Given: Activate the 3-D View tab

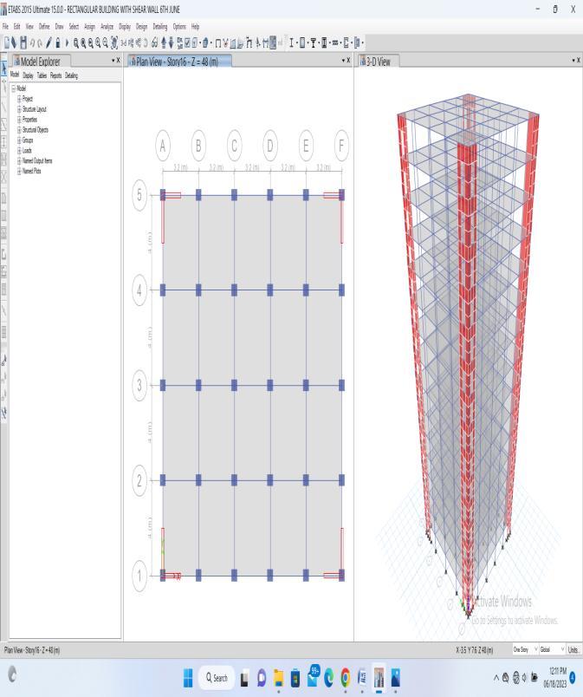Looking at the screenshot, I should click(379, 62).
